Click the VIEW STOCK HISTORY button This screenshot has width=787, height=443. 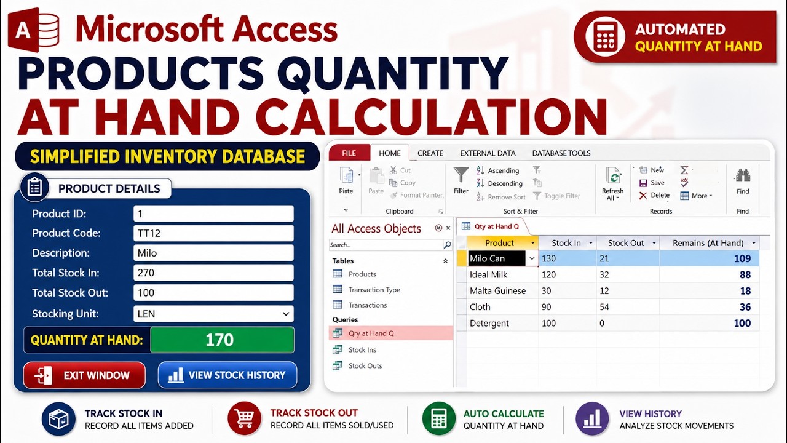[227, 375]
